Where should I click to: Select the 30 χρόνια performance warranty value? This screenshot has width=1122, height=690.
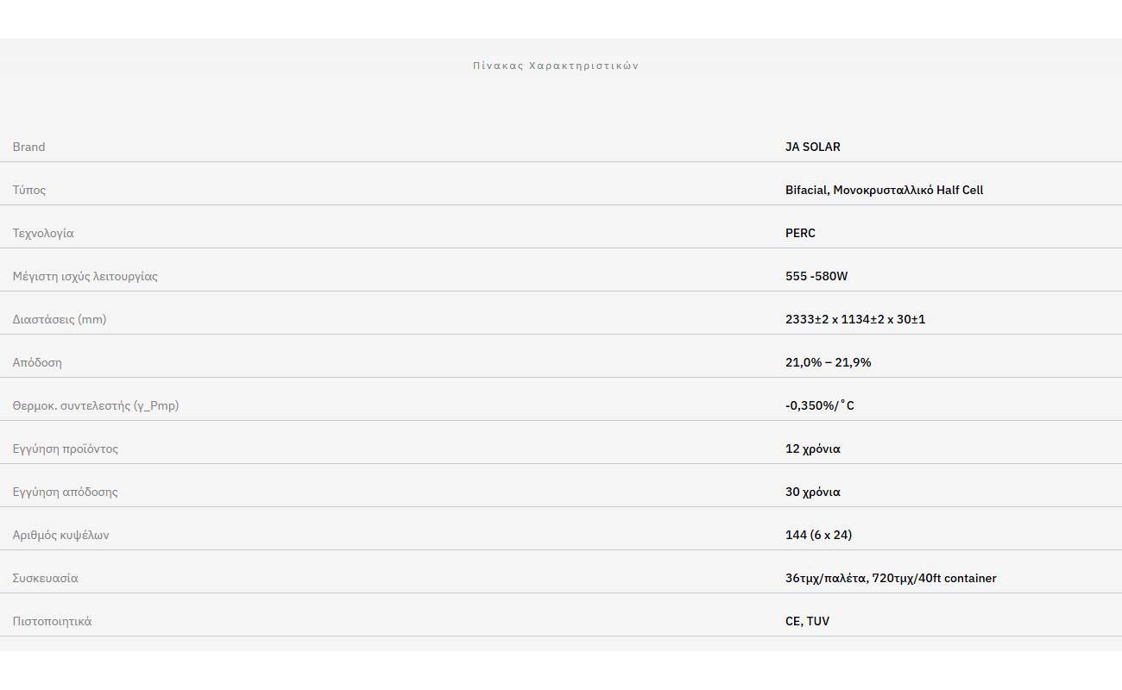click(x=812, y=492)
